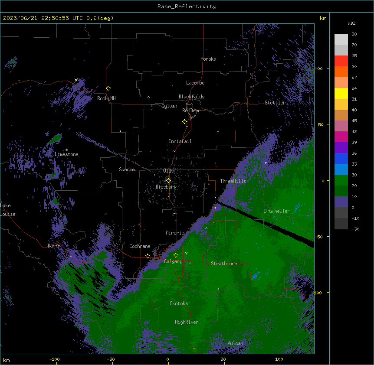Click the 50 tick on bottom km axis
Image resolution: width=374 pixels, height=365 pixels.
coord(223,359)
